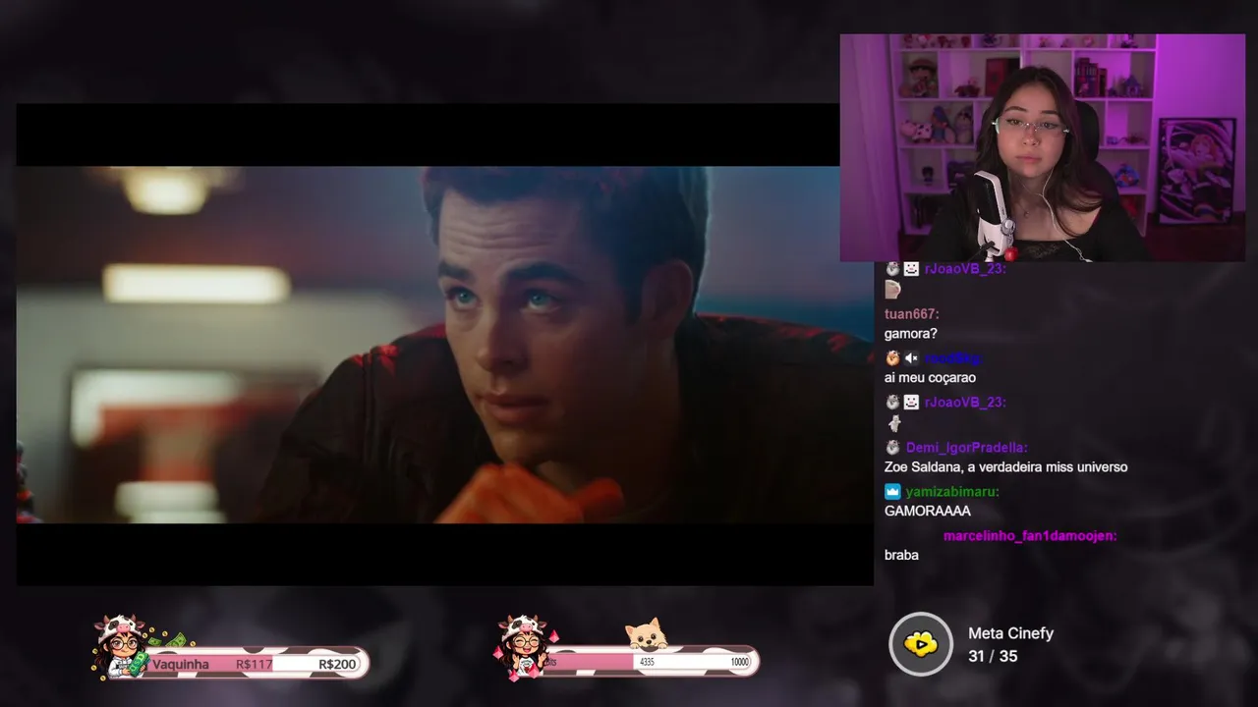Click the muted speaker badge icon in chat
Image resolution: width=1258 pixels, height=707 pixels.
pos(911,358)
